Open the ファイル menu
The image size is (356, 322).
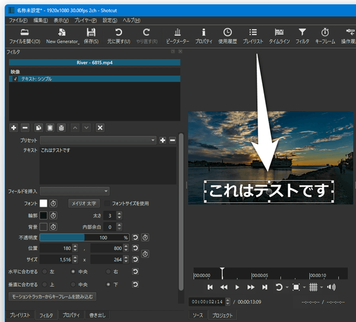coord(18,20)
